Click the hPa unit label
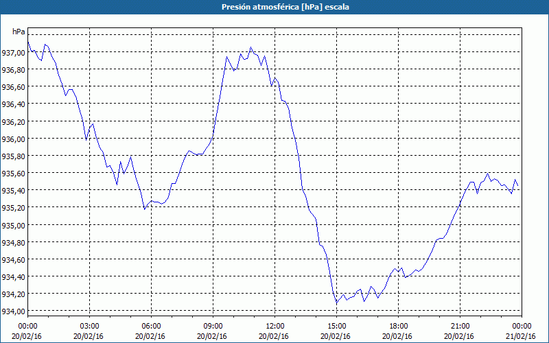Screen dimensions: 549x343 tap(19, 32)
